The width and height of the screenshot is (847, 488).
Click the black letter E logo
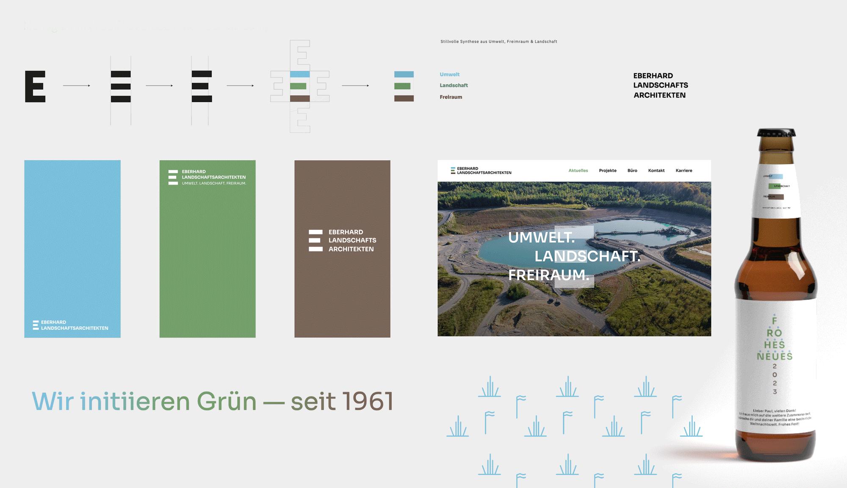click(35, 86)
